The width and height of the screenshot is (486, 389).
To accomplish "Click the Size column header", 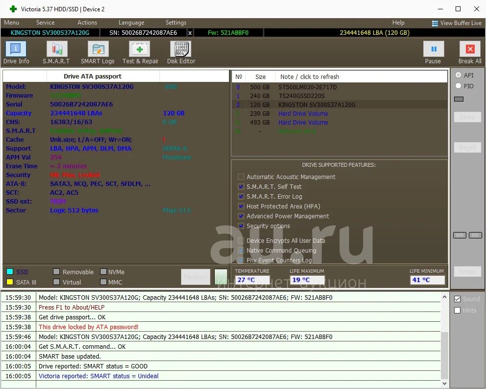I will [x=260, y=77].
